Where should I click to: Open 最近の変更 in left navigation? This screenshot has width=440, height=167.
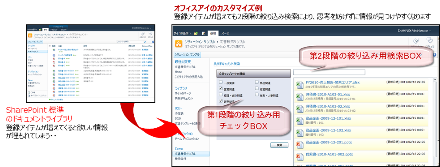click(x=183, y=62)
